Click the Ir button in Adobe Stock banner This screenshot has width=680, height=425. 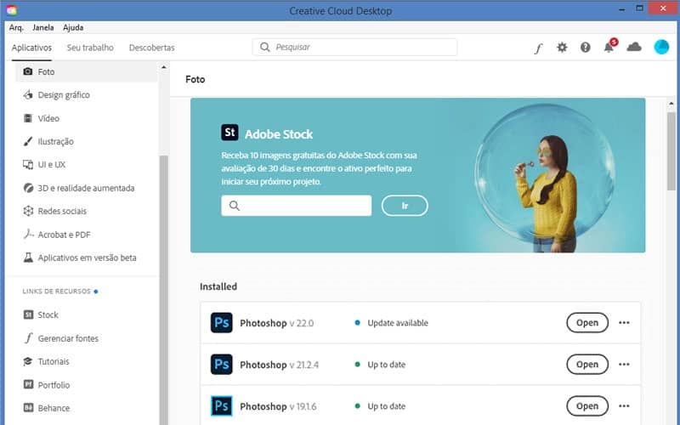(405, 206)
